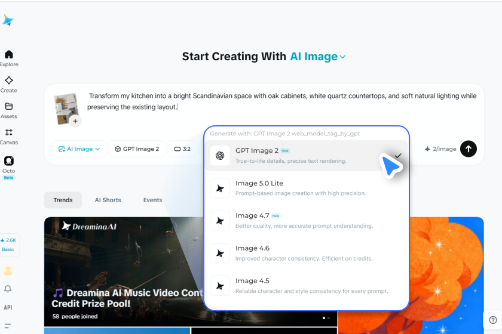Viewport: 502px width, 334px height.
Task: Click the first carousel dot on the banner
Action: coord(324,318)
